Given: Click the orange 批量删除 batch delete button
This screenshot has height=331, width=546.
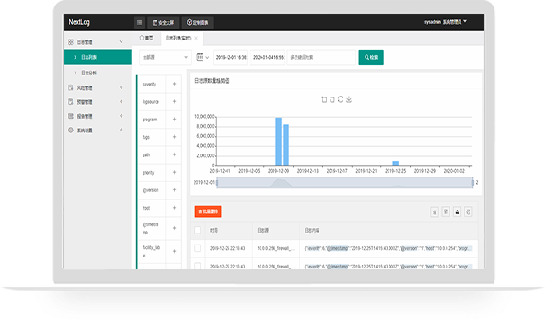Looking at the screenshot, I should (x=208, y=211).
